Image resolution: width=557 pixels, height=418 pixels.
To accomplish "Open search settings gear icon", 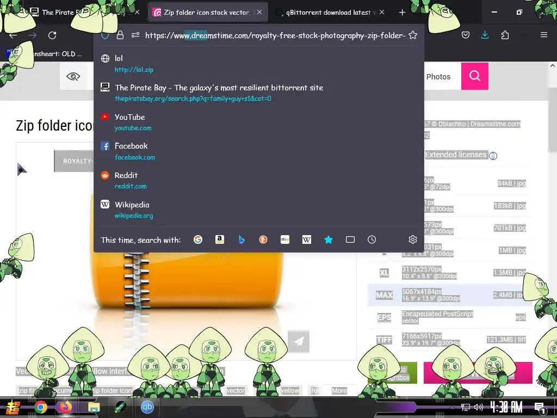I will pyautogui.click(x=412, y=239).
